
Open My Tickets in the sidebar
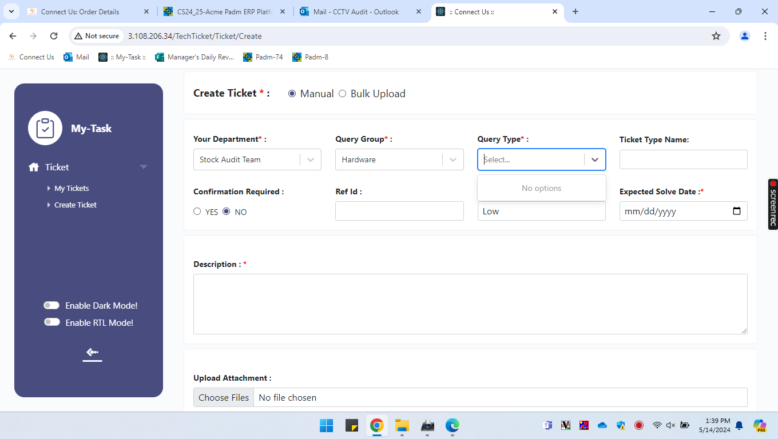coord(72,188)
